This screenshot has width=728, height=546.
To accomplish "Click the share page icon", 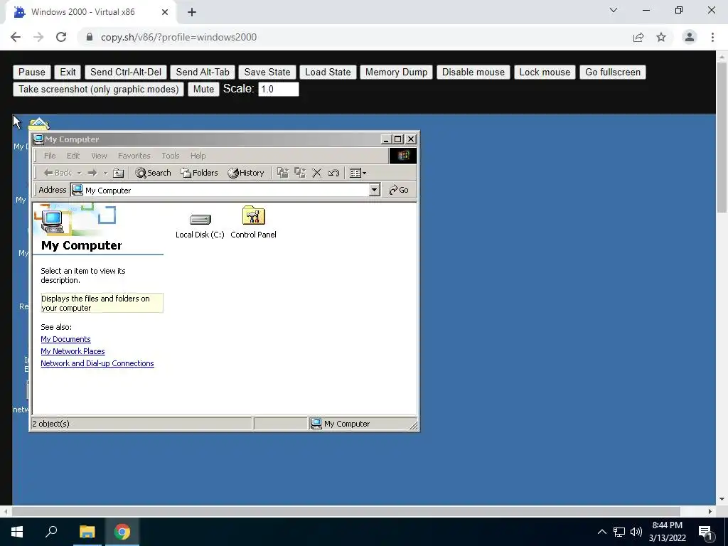I will [x=638, y=37].
